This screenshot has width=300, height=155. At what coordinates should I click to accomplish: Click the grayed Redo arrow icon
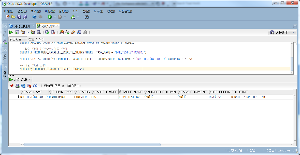click(x=40, y=17)
